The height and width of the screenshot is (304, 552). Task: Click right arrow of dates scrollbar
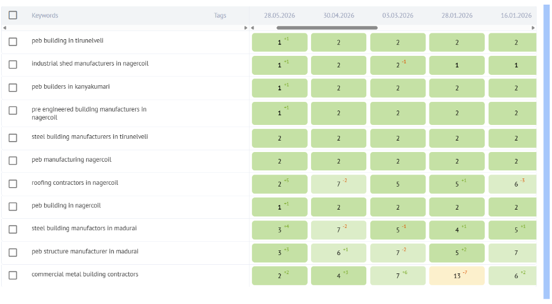533,28
